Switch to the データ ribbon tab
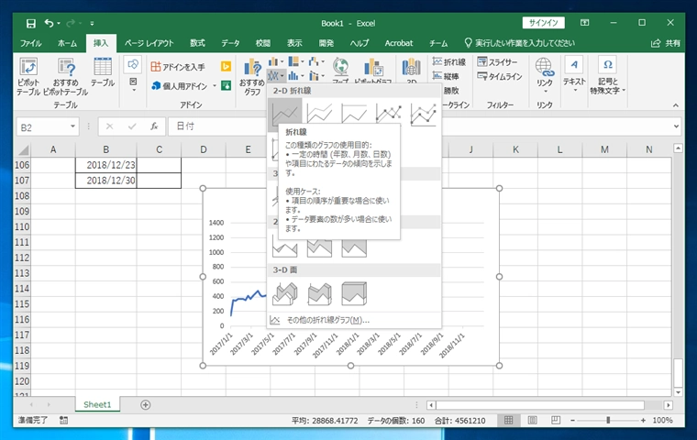Viewport: 697px width, 440px height. pos(230,43)
